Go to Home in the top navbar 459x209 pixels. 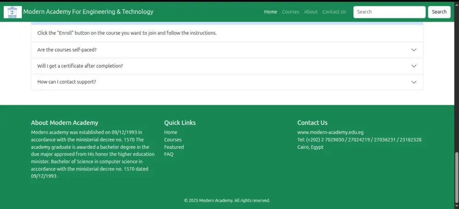click(270, 12)
